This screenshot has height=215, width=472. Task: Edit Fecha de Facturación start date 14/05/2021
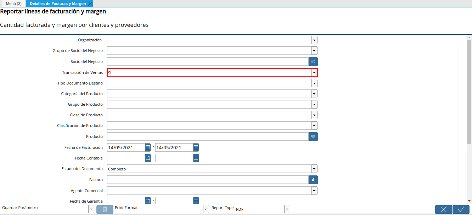point(126,147)
